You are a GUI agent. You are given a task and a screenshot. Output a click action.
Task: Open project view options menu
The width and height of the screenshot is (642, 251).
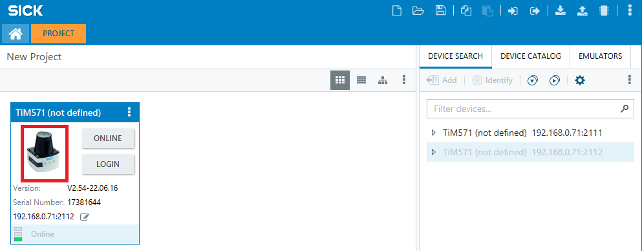[404, 80]
